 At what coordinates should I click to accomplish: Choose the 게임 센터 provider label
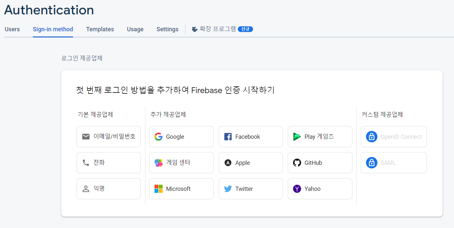[x=178, y=163]
